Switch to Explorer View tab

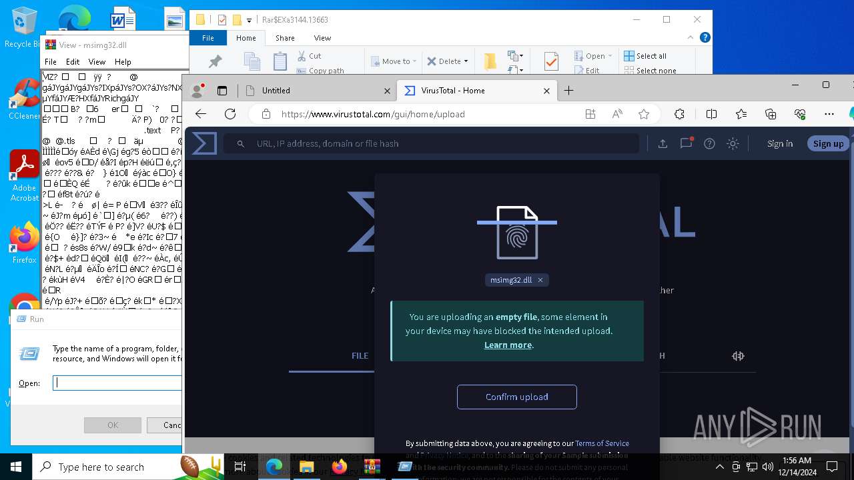pyautogui.click(x=322, y=38)
